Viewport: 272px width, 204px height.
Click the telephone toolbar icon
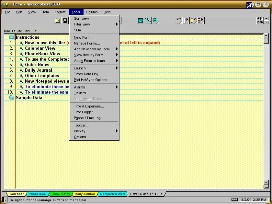[x=148, y=20]
